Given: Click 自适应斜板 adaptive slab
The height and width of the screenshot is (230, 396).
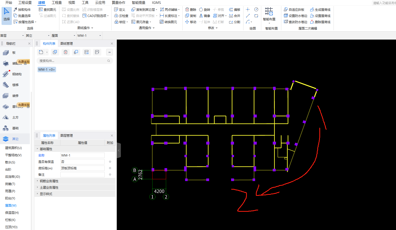Looking at the screenshot, I should pyautogui.click(x=294, y=10).
